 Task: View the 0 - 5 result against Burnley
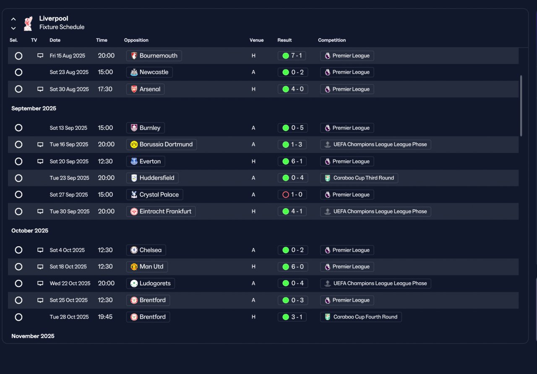click(293, 128)
